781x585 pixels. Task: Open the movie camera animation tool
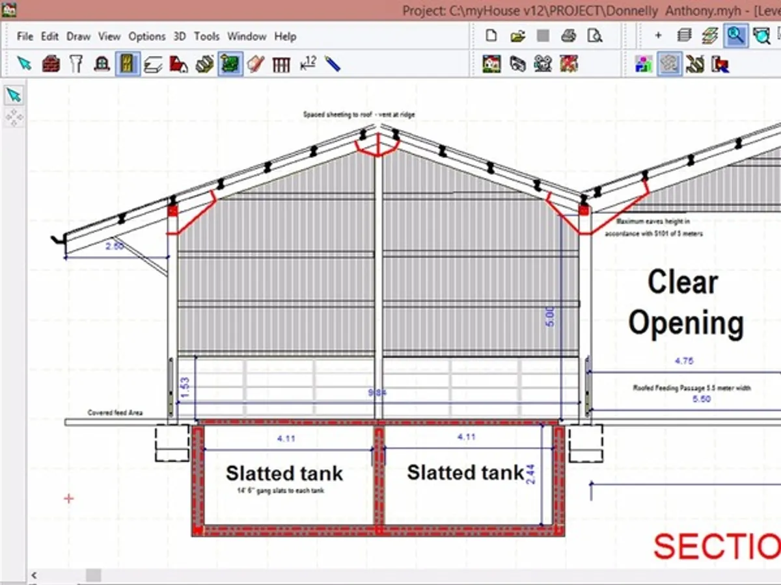click(x=543, y=64)
